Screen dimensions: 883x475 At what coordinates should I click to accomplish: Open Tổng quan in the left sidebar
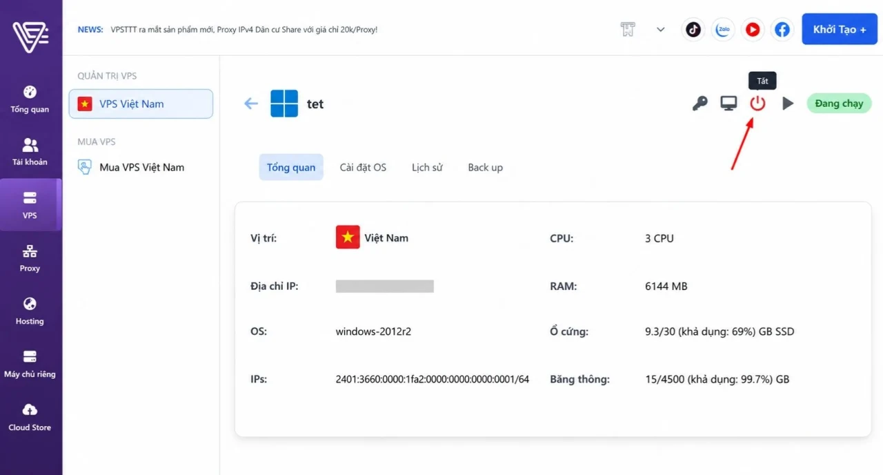pos(30,99)
